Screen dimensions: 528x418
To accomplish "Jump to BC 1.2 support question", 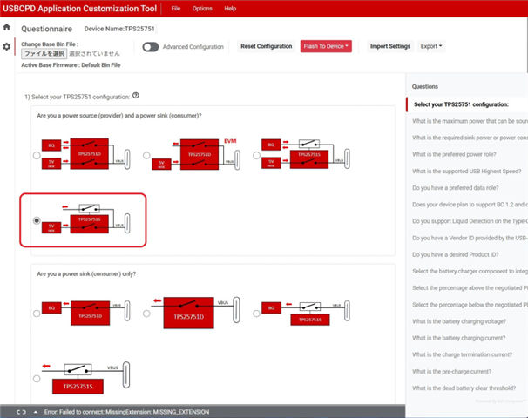I will [470, 205].
